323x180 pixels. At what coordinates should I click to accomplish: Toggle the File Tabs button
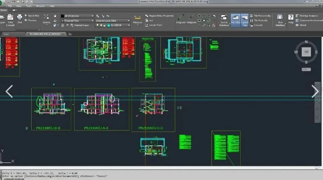point(235,20)
